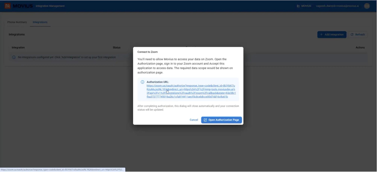Click the Status column header
This screenshot has width=377, height=172.
click(x=117, y=48)
